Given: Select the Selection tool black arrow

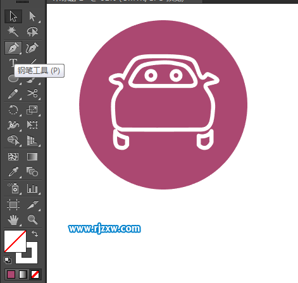Looking at the screenshot, I should click(x=13, y=16).
